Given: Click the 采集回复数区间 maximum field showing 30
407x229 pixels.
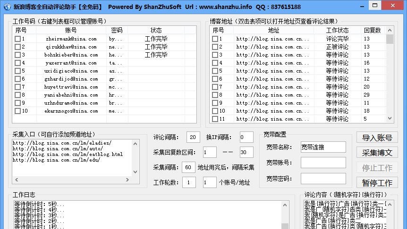Looking at the screenshot, I should (x=246, y=152).
